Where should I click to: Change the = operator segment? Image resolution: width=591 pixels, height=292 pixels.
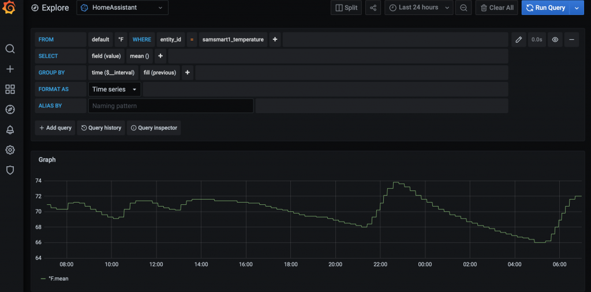click(x=192, y=40)
